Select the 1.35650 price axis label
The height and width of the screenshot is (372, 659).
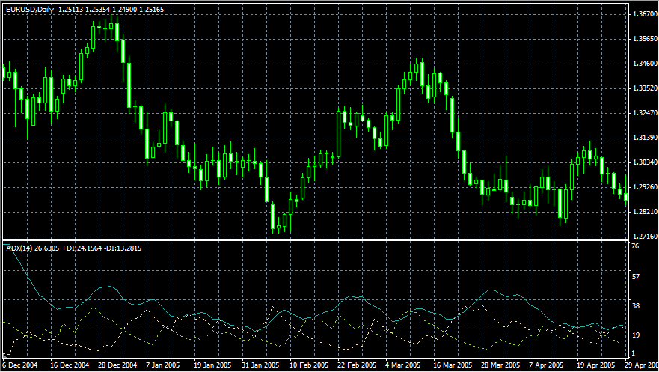point(644,39)
